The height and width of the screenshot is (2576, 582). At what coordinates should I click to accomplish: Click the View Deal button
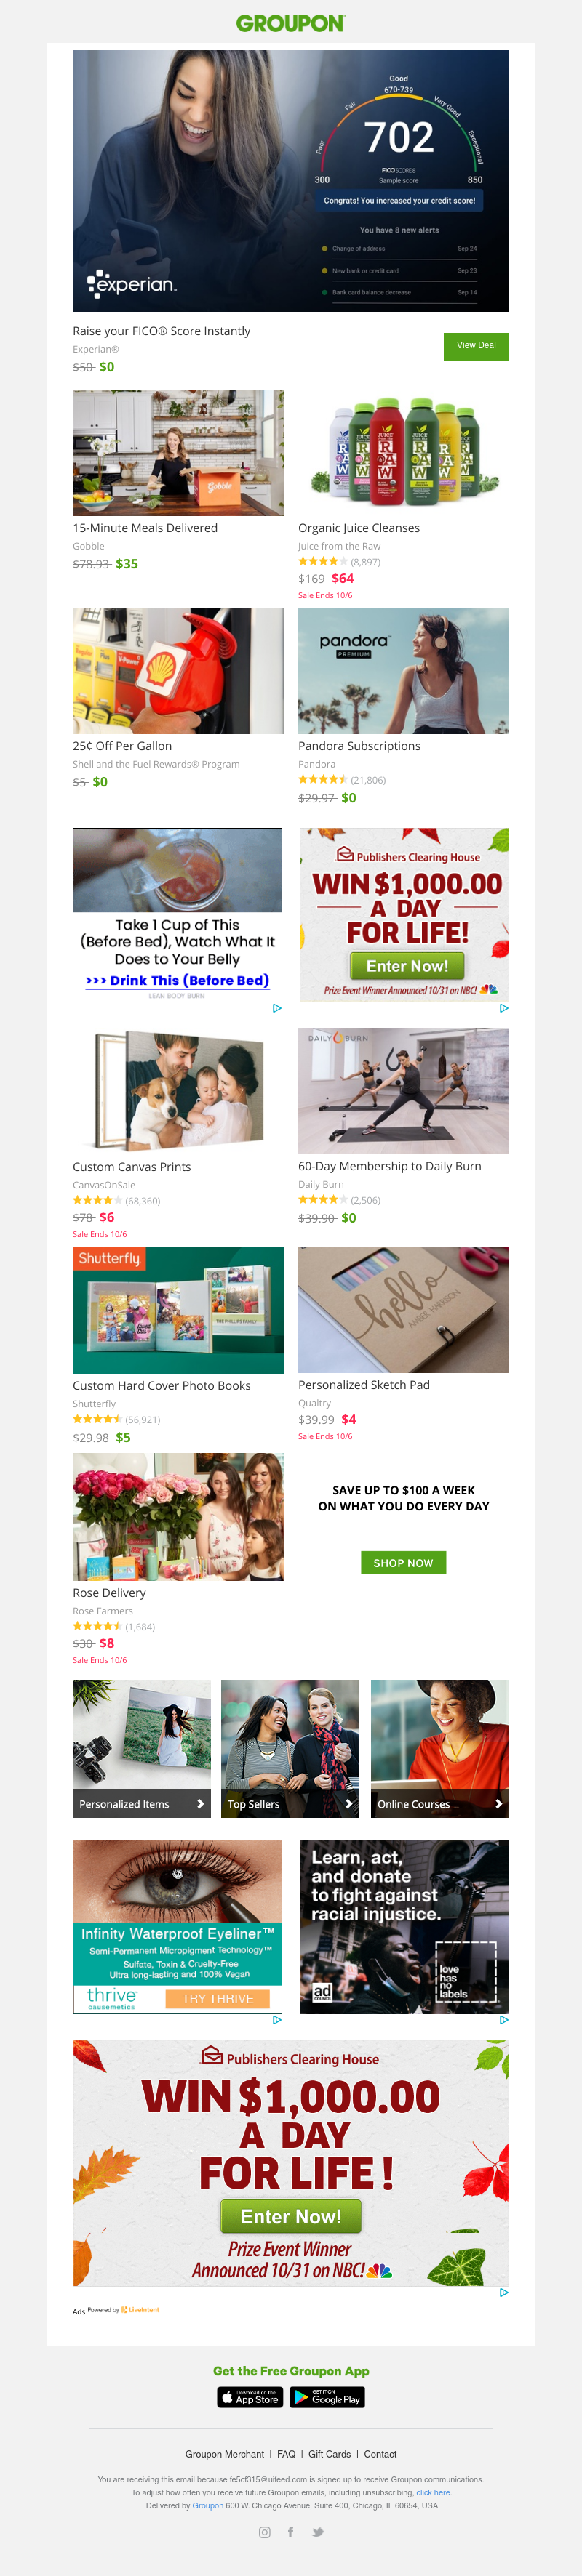tap(476, 346)
